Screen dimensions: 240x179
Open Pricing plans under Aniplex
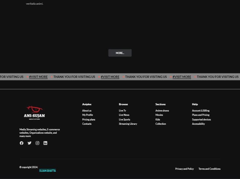[89, 119]
